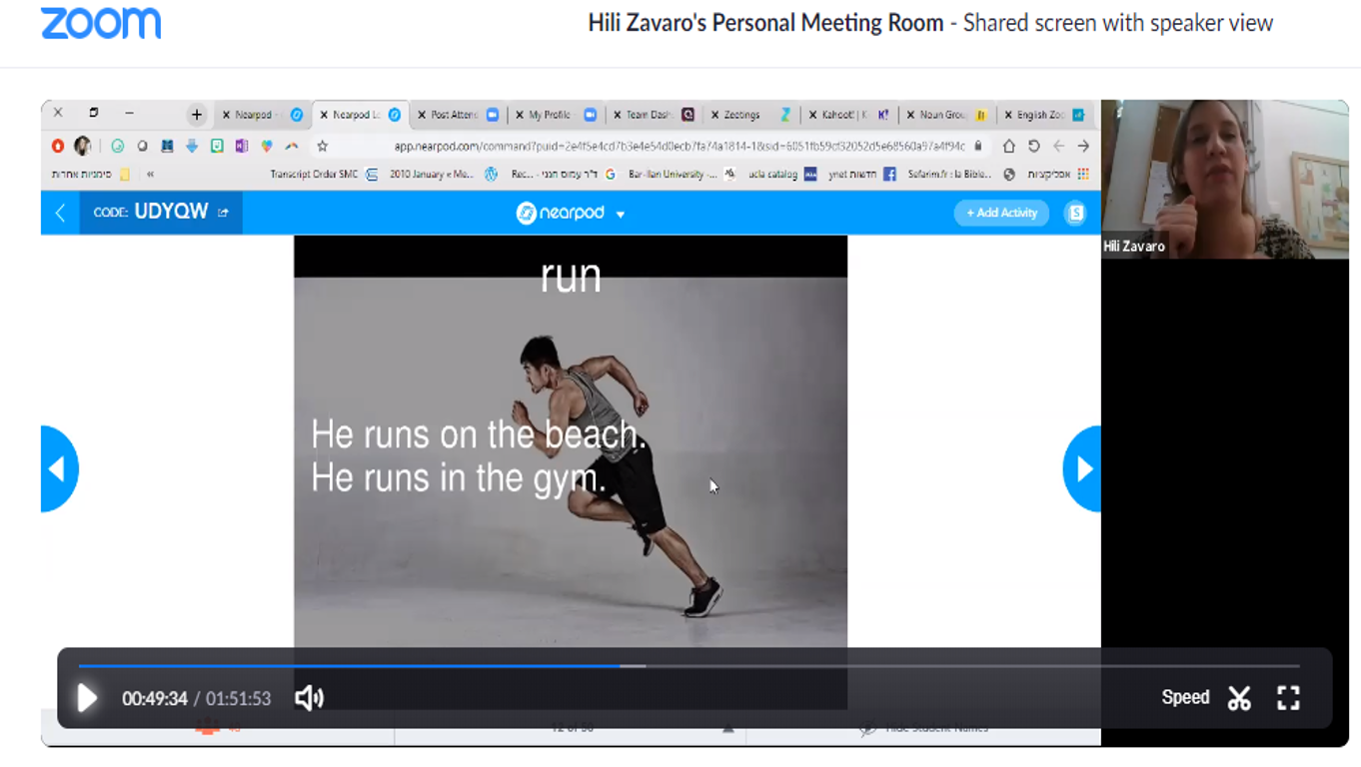Open the nearpod dropdown menu
This screenshot has height=767, width=1361.
tap(621, 212)
